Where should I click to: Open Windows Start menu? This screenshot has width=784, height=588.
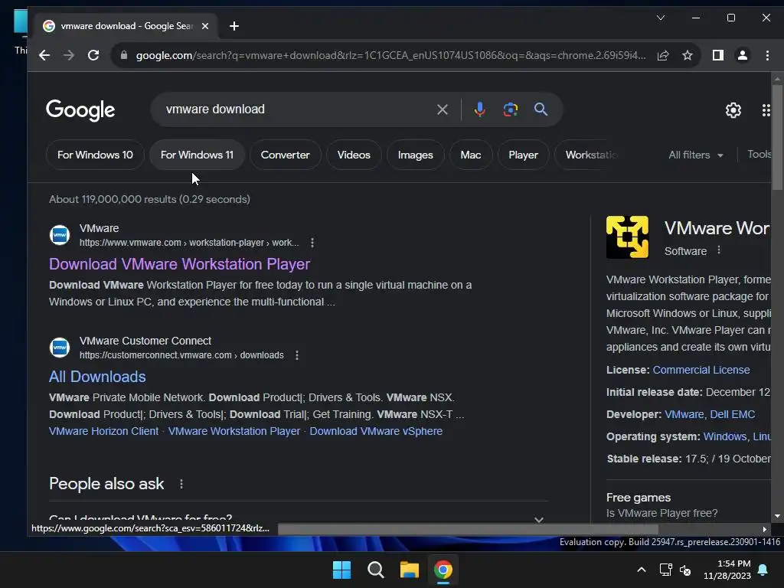[x=342, y=570]
